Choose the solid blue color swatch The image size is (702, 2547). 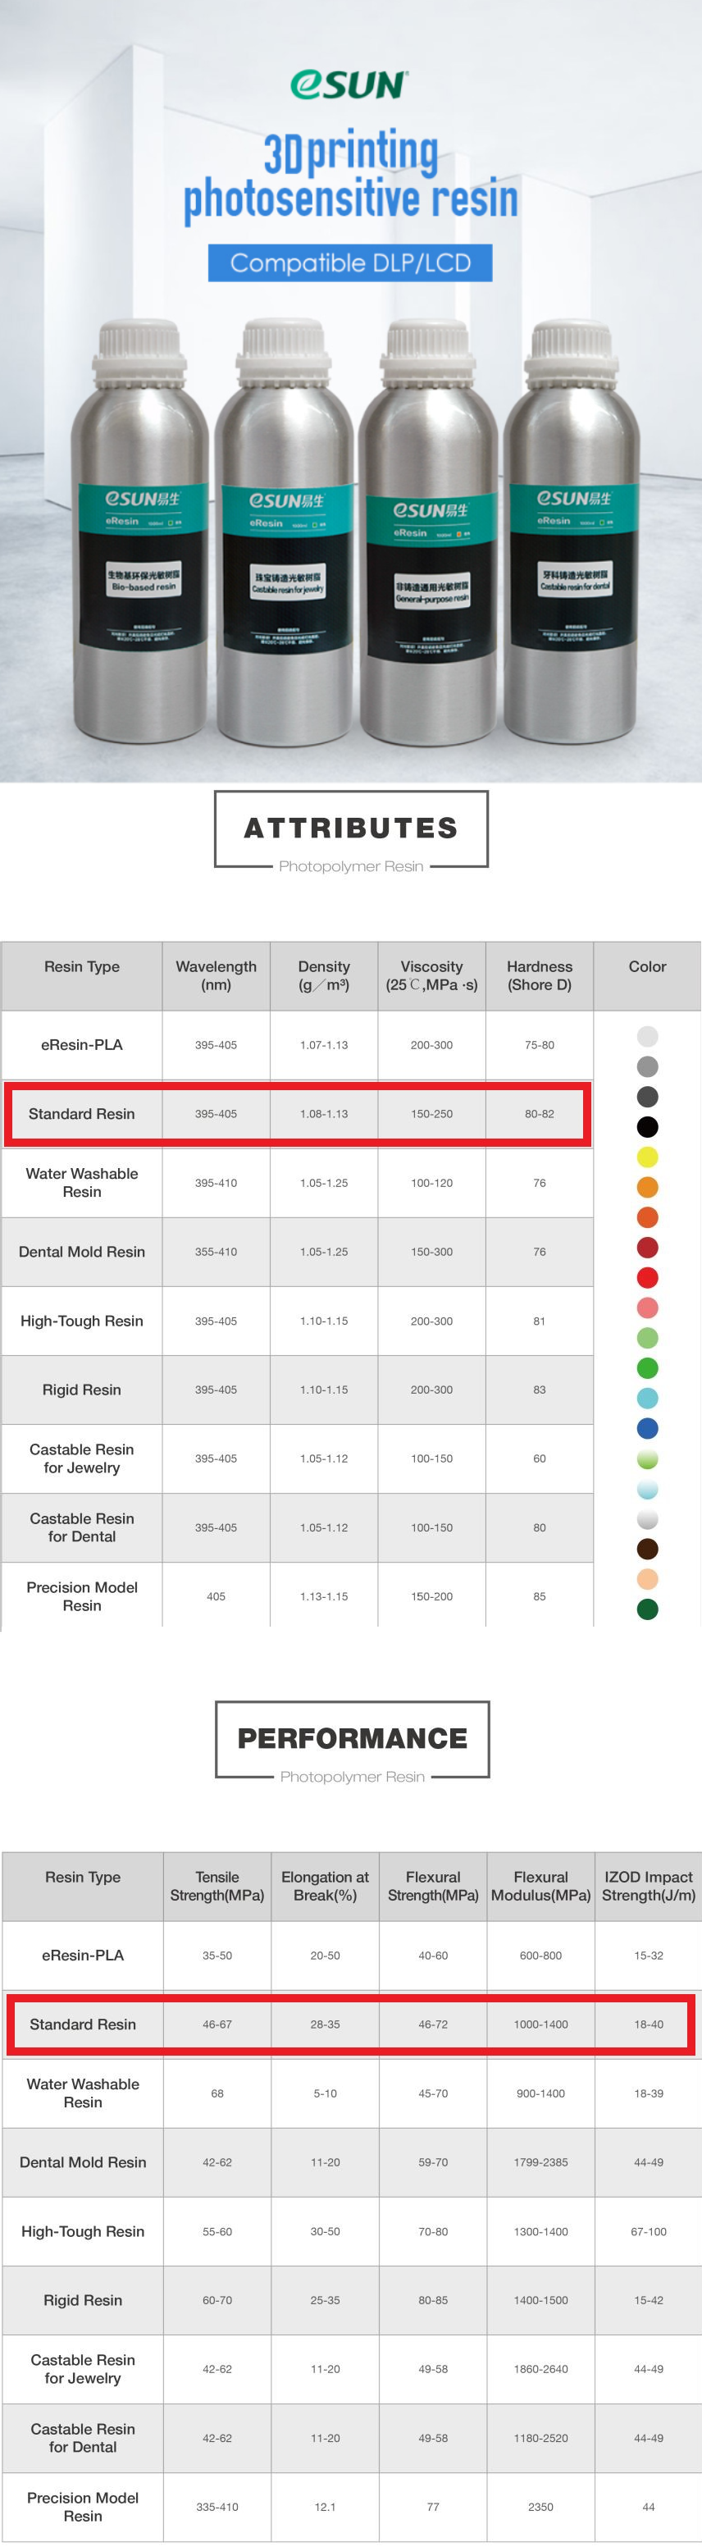(x=648, y=1428)
